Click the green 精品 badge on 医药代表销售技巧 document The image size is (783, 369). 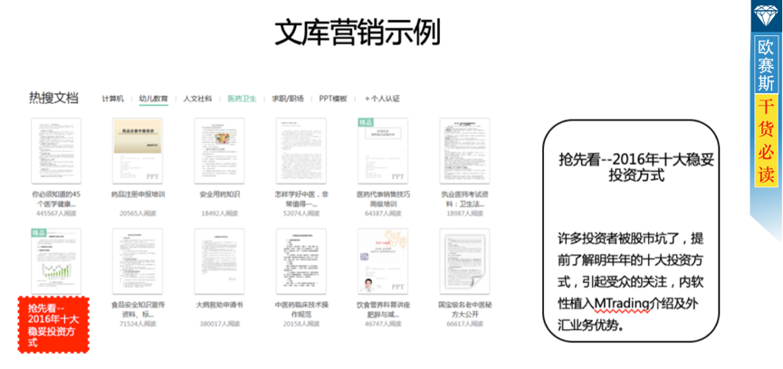coord(365,122)
